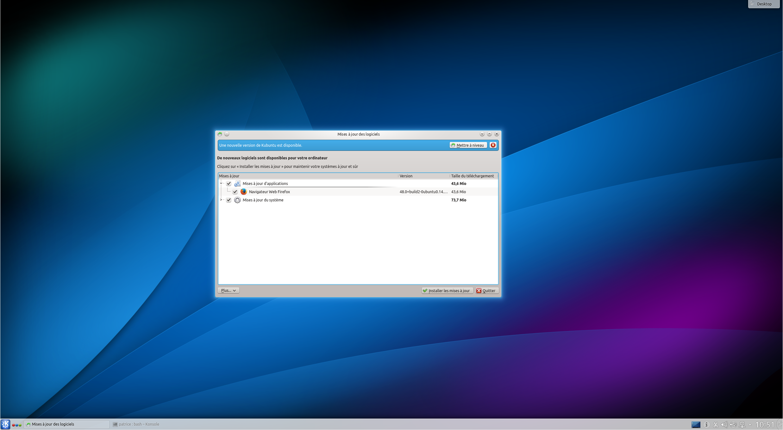Select Mises à jour des logiciels taskbar entry
Viewport: 783px width, 430px height.
pyautogui.click(x=66, y=424)
